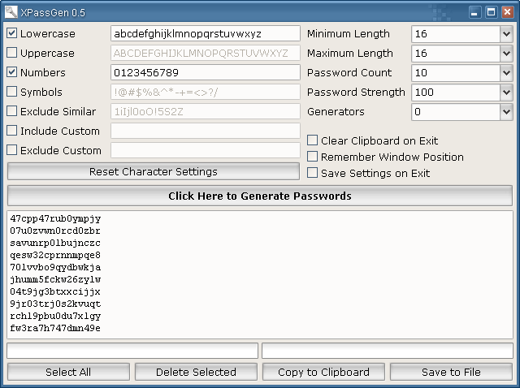This screenshot has width=520, height=388.
Task: Tick the Exclude Similar checkbox
Action: click(x=12, y=111)
